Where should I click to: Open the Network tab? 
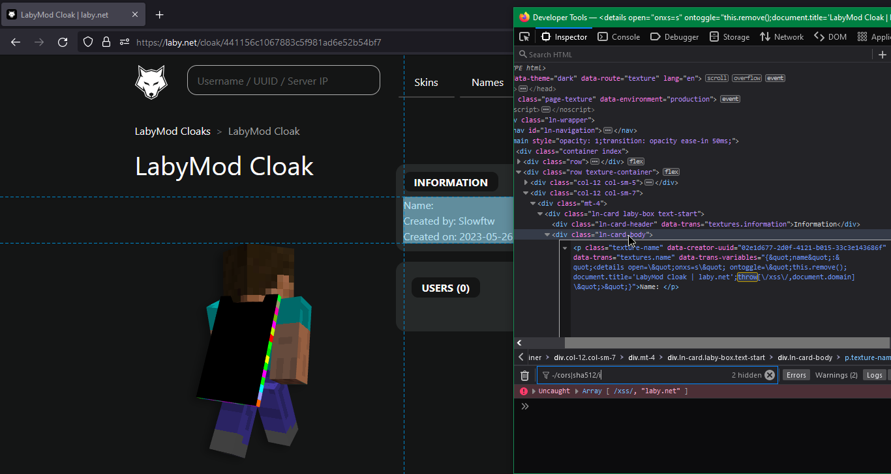(x=781, y=37)
